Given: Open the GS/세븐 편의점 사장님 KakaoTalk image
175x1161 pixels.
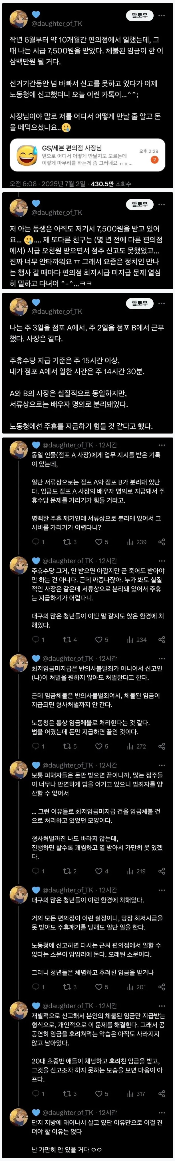Looking at the screenshot, I should coord(87,155).
